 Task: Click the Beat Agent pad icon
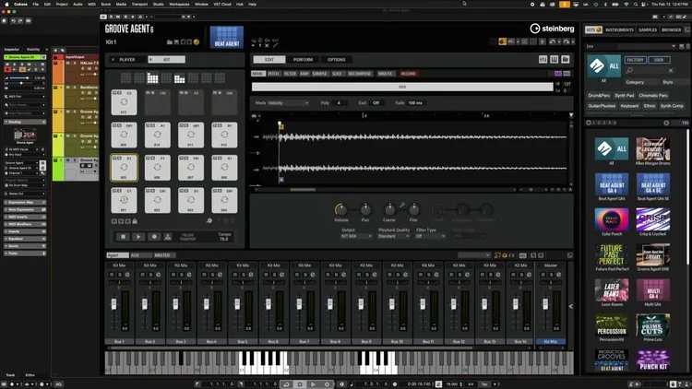227,37
